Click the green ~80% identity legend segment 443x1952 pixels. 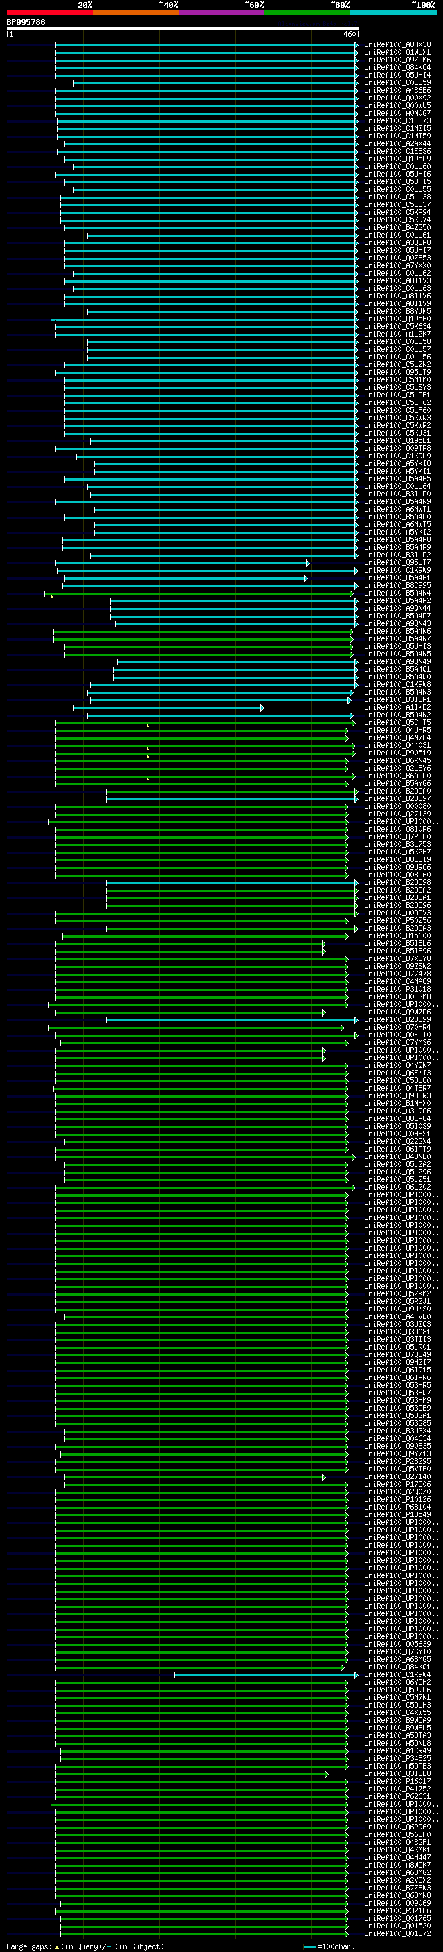(x=307, y=12)
